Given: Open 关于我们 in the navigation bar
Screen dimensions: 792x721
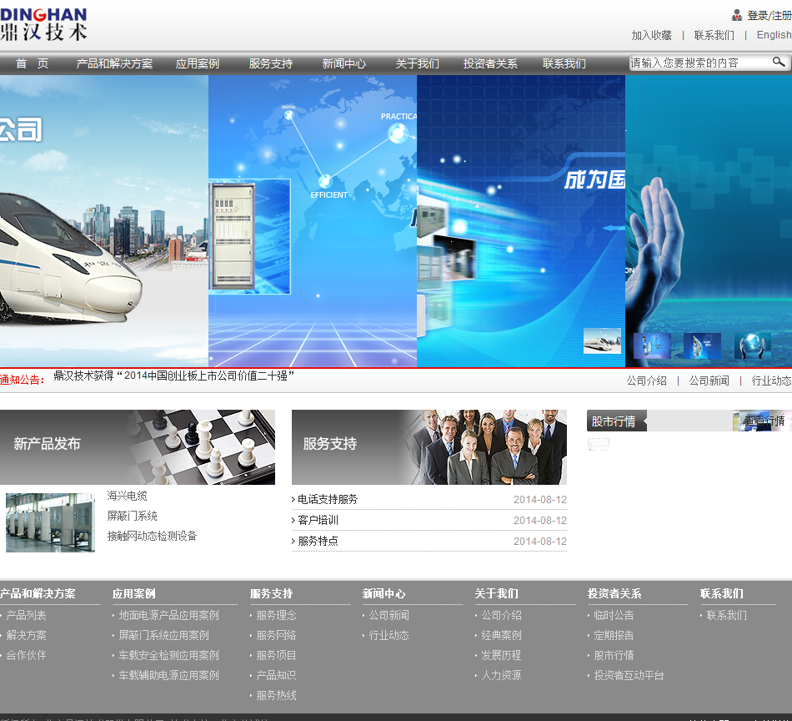Looking at the screenshot, I should point(417,63).
